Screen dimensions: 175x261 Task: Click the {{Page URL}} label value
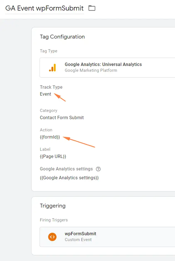(x=53, y=156)
